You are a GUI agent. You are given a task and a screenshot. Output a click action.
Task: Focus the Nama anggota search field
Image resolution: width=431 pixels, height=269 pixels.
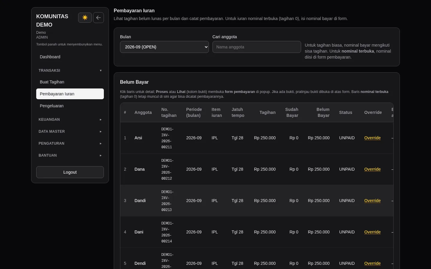coord(257,47)
